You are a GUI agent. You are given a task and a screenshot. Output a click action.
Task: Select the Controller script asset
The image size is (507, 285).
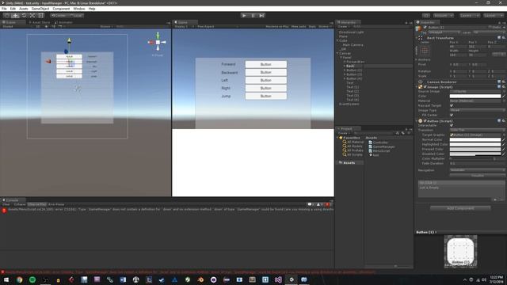[378, 142]
